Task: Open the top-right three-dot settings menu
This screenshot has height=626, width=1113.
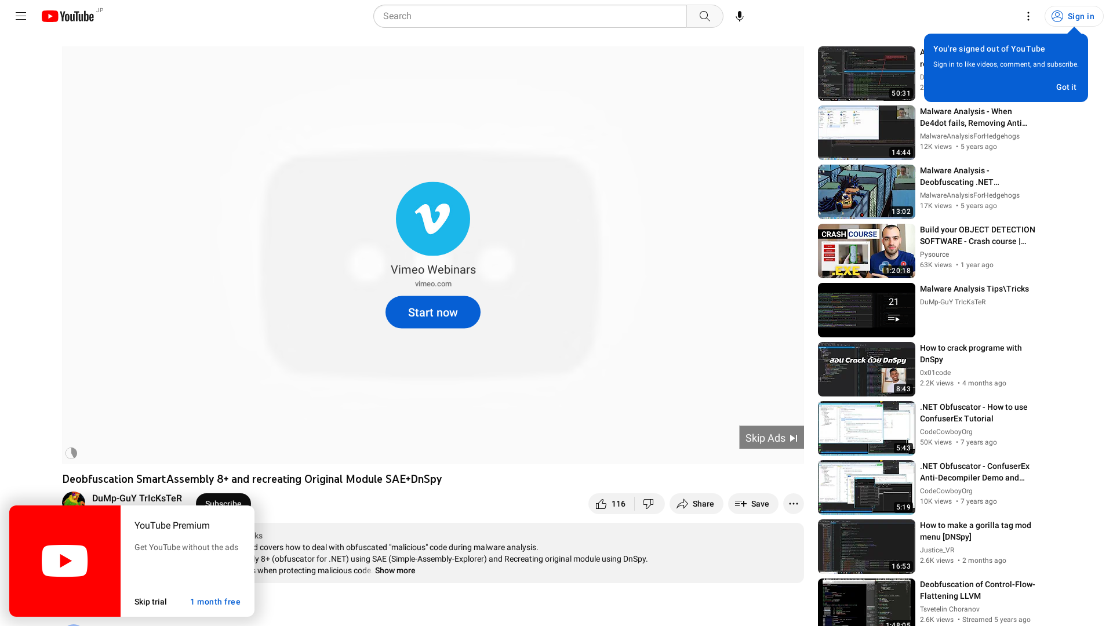Action: pyautogui.click(x=1028, y=16)
